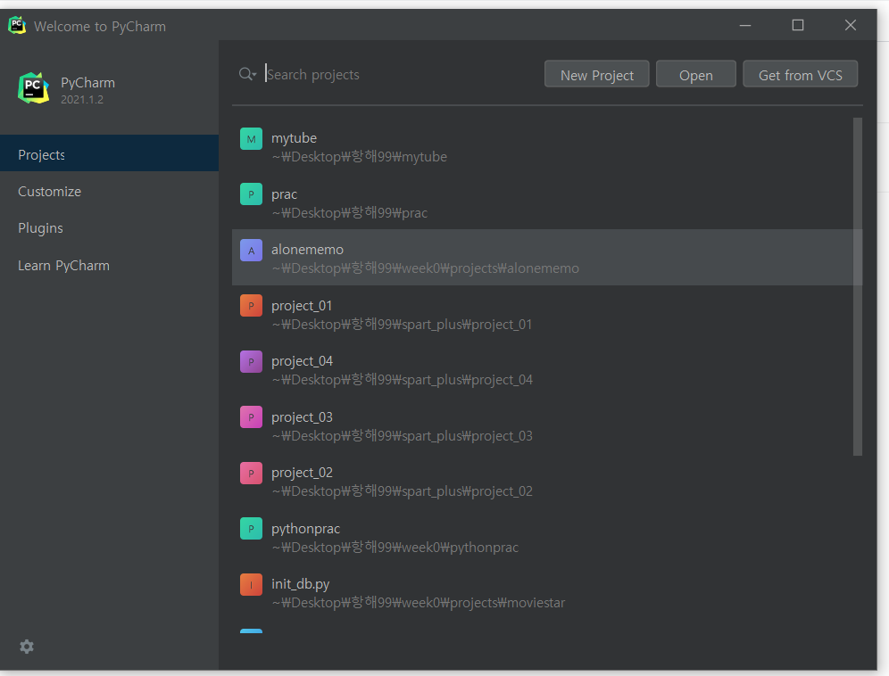Viewport: 889px width, 676px height.
Task: Open the project_03 project name
Action: point(302,417)
